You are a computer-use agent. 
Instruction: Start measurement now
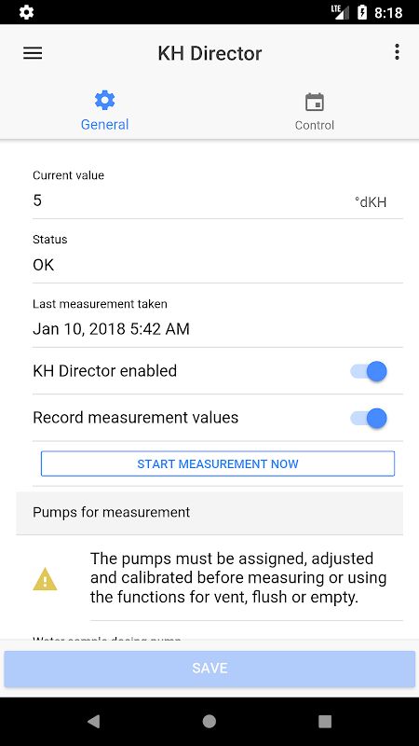[x=218, y=463]
